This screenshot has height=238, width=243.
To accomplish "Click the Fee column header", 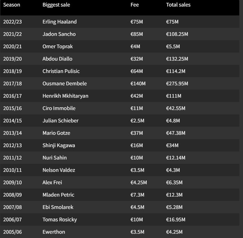I will (135, 5).
